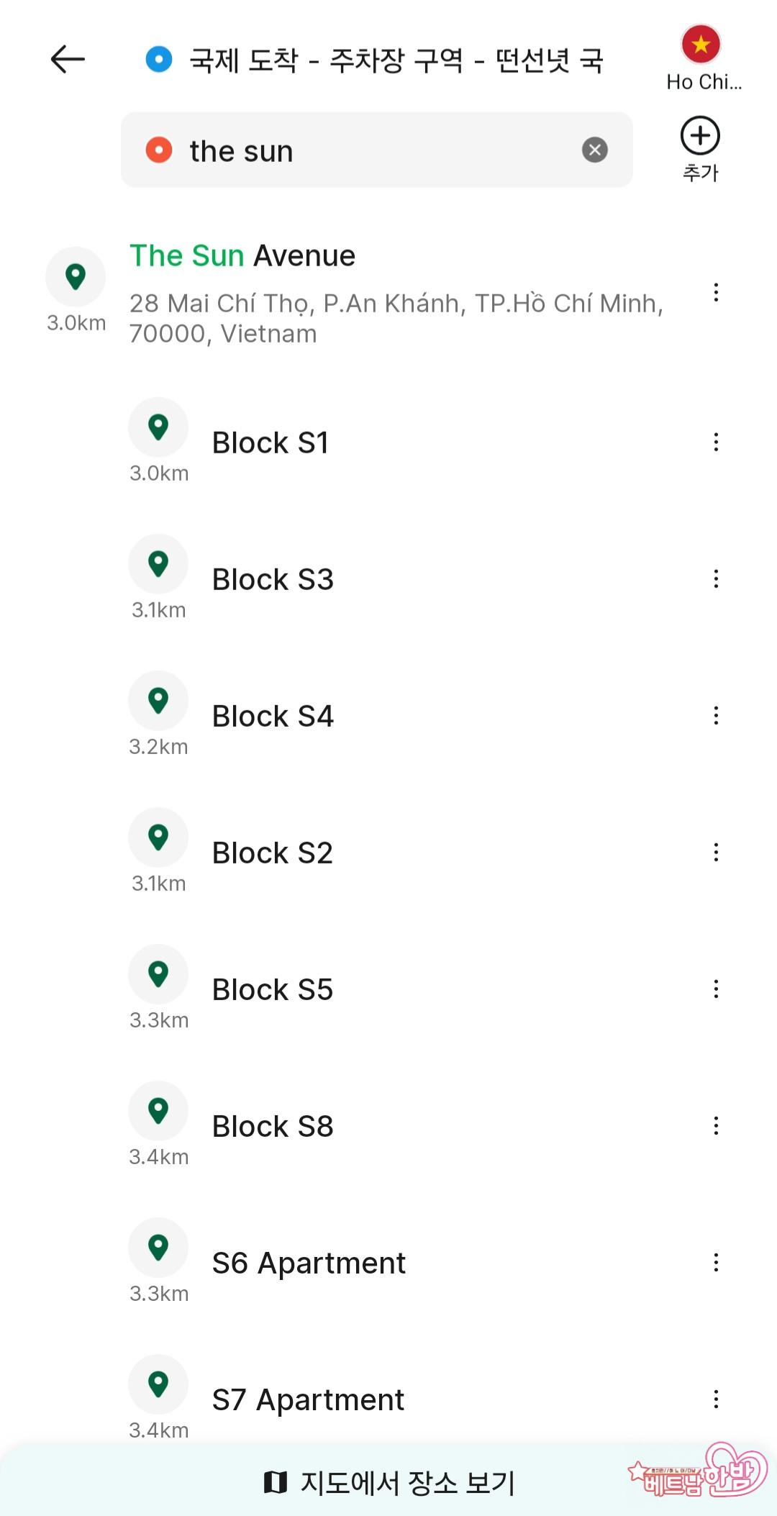
Task: Open more options for Block S2
Action: click(x=716, y=852)
